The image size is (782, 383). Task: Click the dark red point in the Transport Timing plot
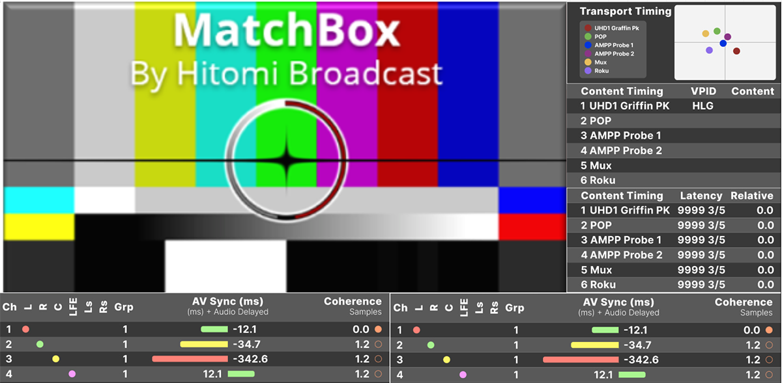[x=736, y=51]
